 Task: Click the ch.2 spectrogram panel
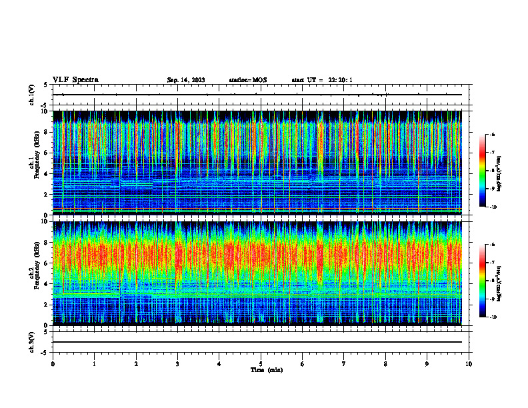[x=257, y=273]
